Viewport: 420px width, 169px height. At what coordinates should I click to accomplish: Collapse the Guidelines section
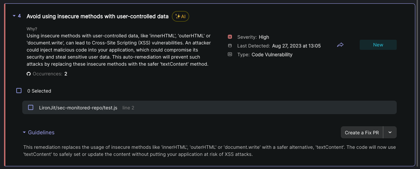pyautogui.click(x=24, y=133)
